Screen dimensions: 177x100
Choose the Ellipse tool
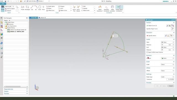(49, 8)
